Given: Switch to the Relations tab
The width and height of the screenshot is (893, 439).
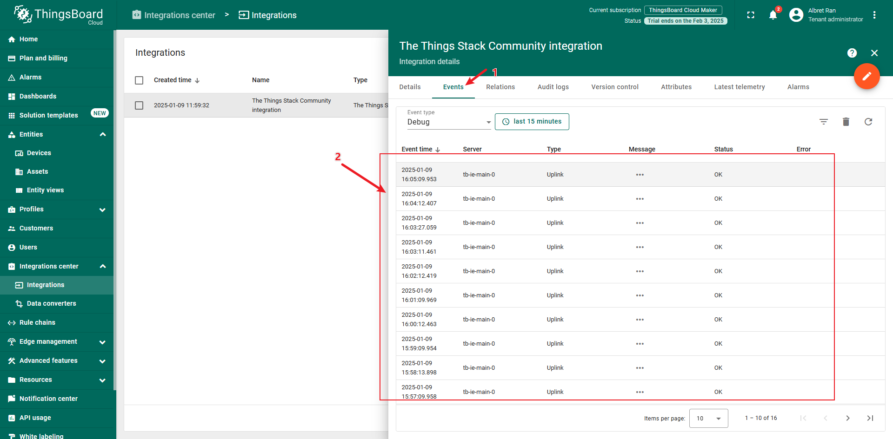Looking at the screenshot, I should pyautogui.click(x=500, y=87).
